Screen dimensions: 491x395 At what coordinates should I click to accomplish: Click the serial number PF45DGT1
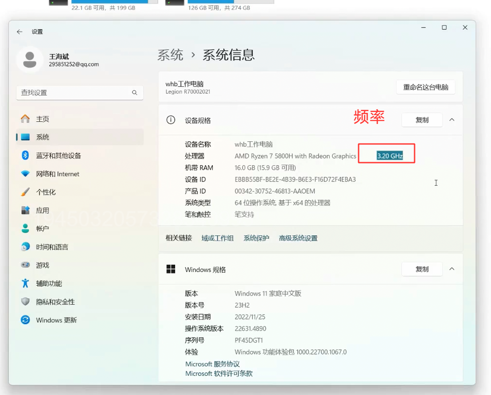click(x=249, y=340)
